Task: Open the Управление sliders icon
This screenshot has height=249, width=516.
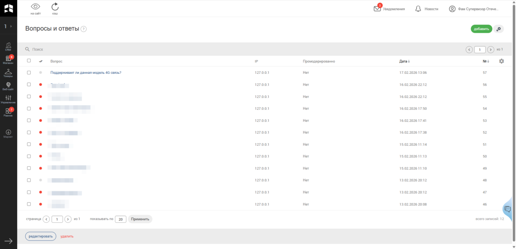Action: tap(8, 99)
